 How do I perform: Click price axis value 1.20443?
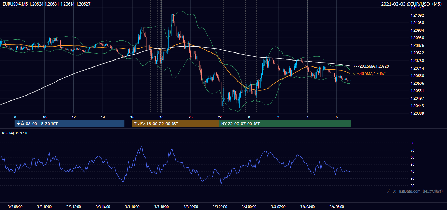pyautogui.click(x=417, y=106)
